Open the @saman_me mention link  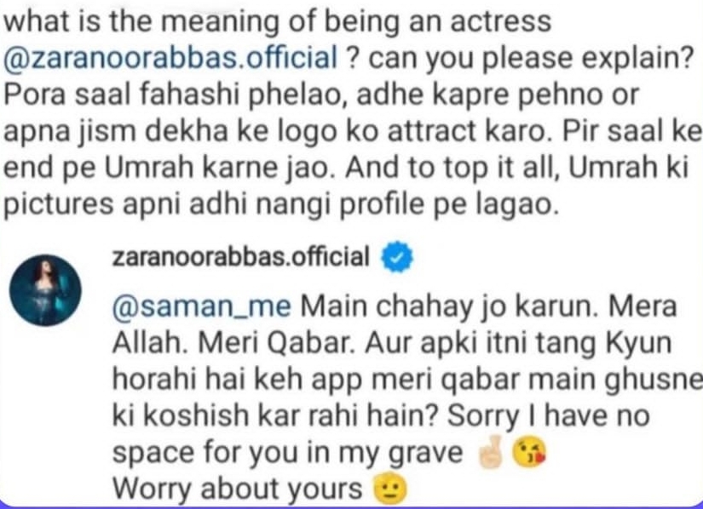pyautogui.click(x=201, y=307)
